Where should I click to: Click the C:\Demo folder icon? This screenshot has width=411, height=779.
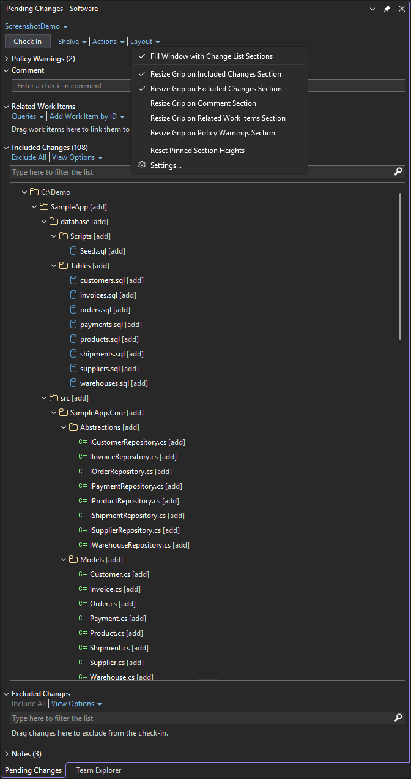pos(34,192)
